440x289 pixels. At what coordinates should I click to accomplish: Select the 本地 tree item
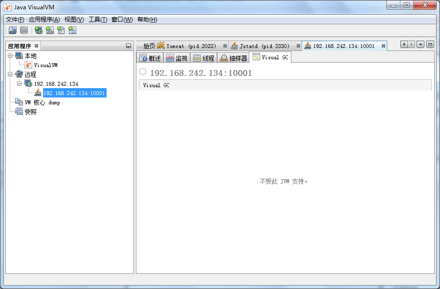click(30, 56)
